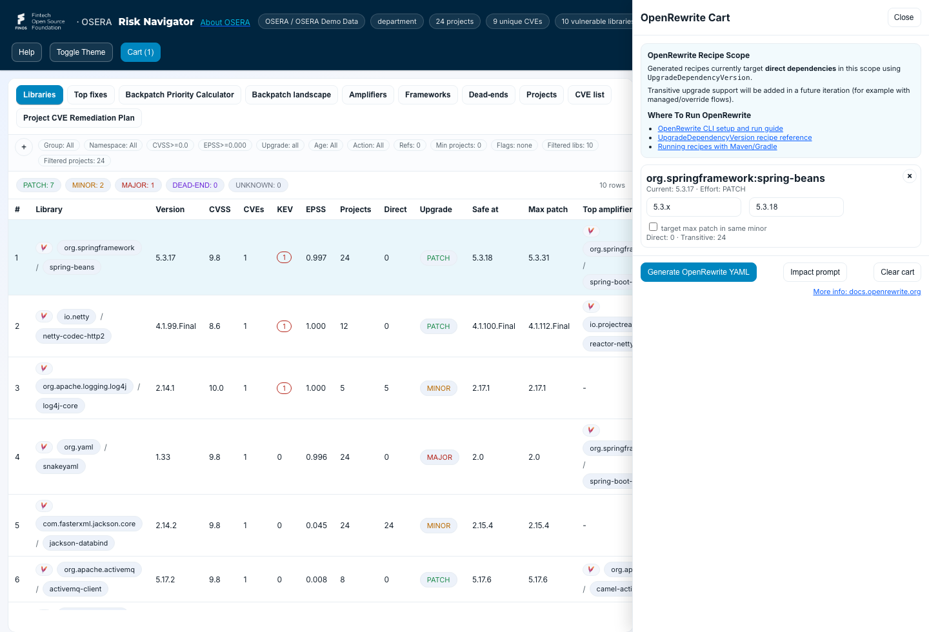Click the 24 projects header chip
929x632 pixels.
pyautogui.click(x=454, y=21)
